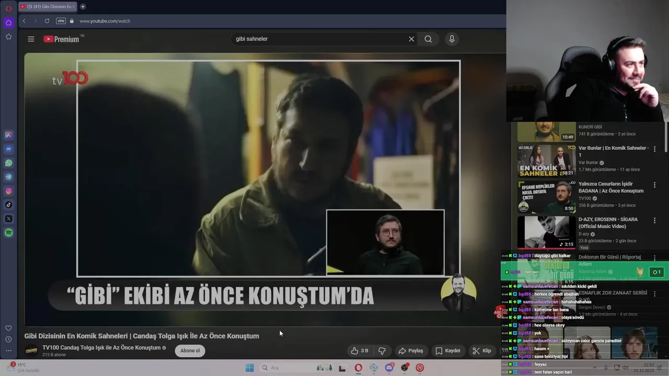
Task: View site security lock info
Action: tap(72, 21)
